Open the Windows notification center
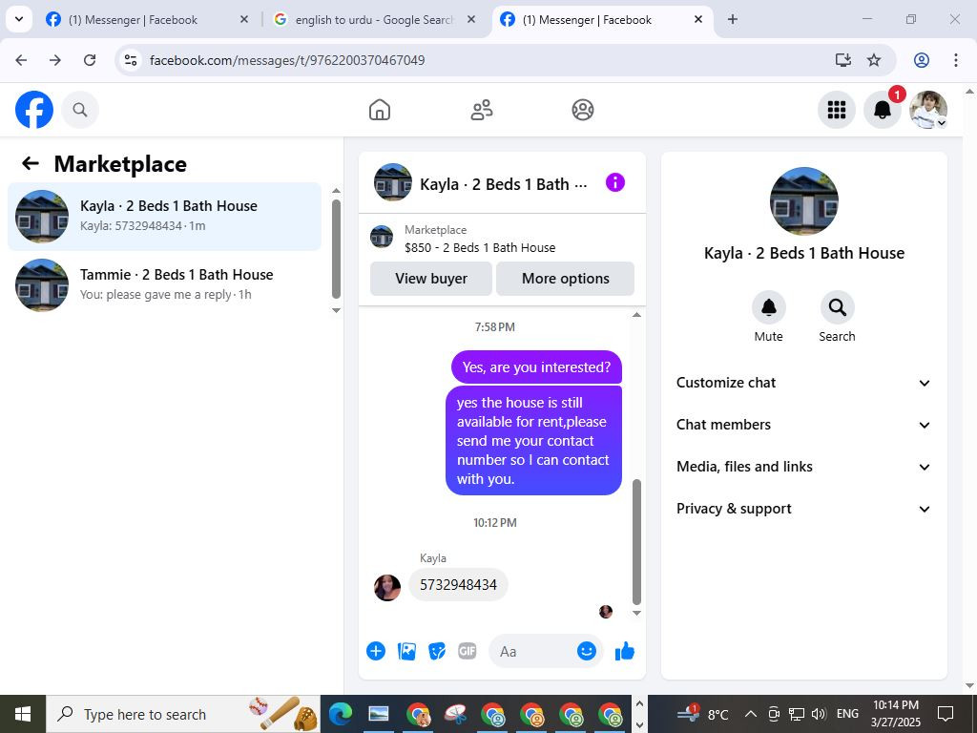Viewport: 977px width, 733px height. pos(946,714)
